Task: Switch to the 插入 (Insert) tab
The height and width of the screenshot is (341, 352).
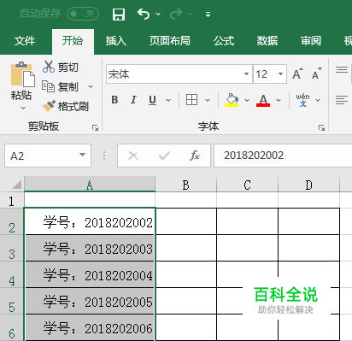Action: (x=116, y=41)
